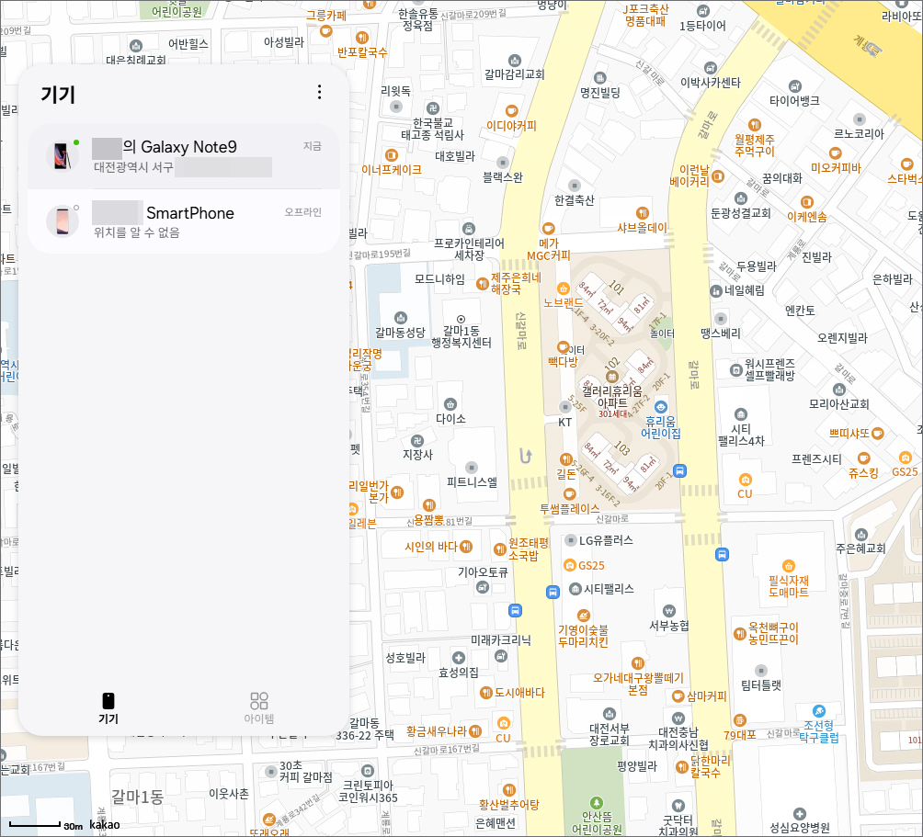Click the 길돈 restaurant marker icon
The image size is (923, 837).
pos(565,458)
